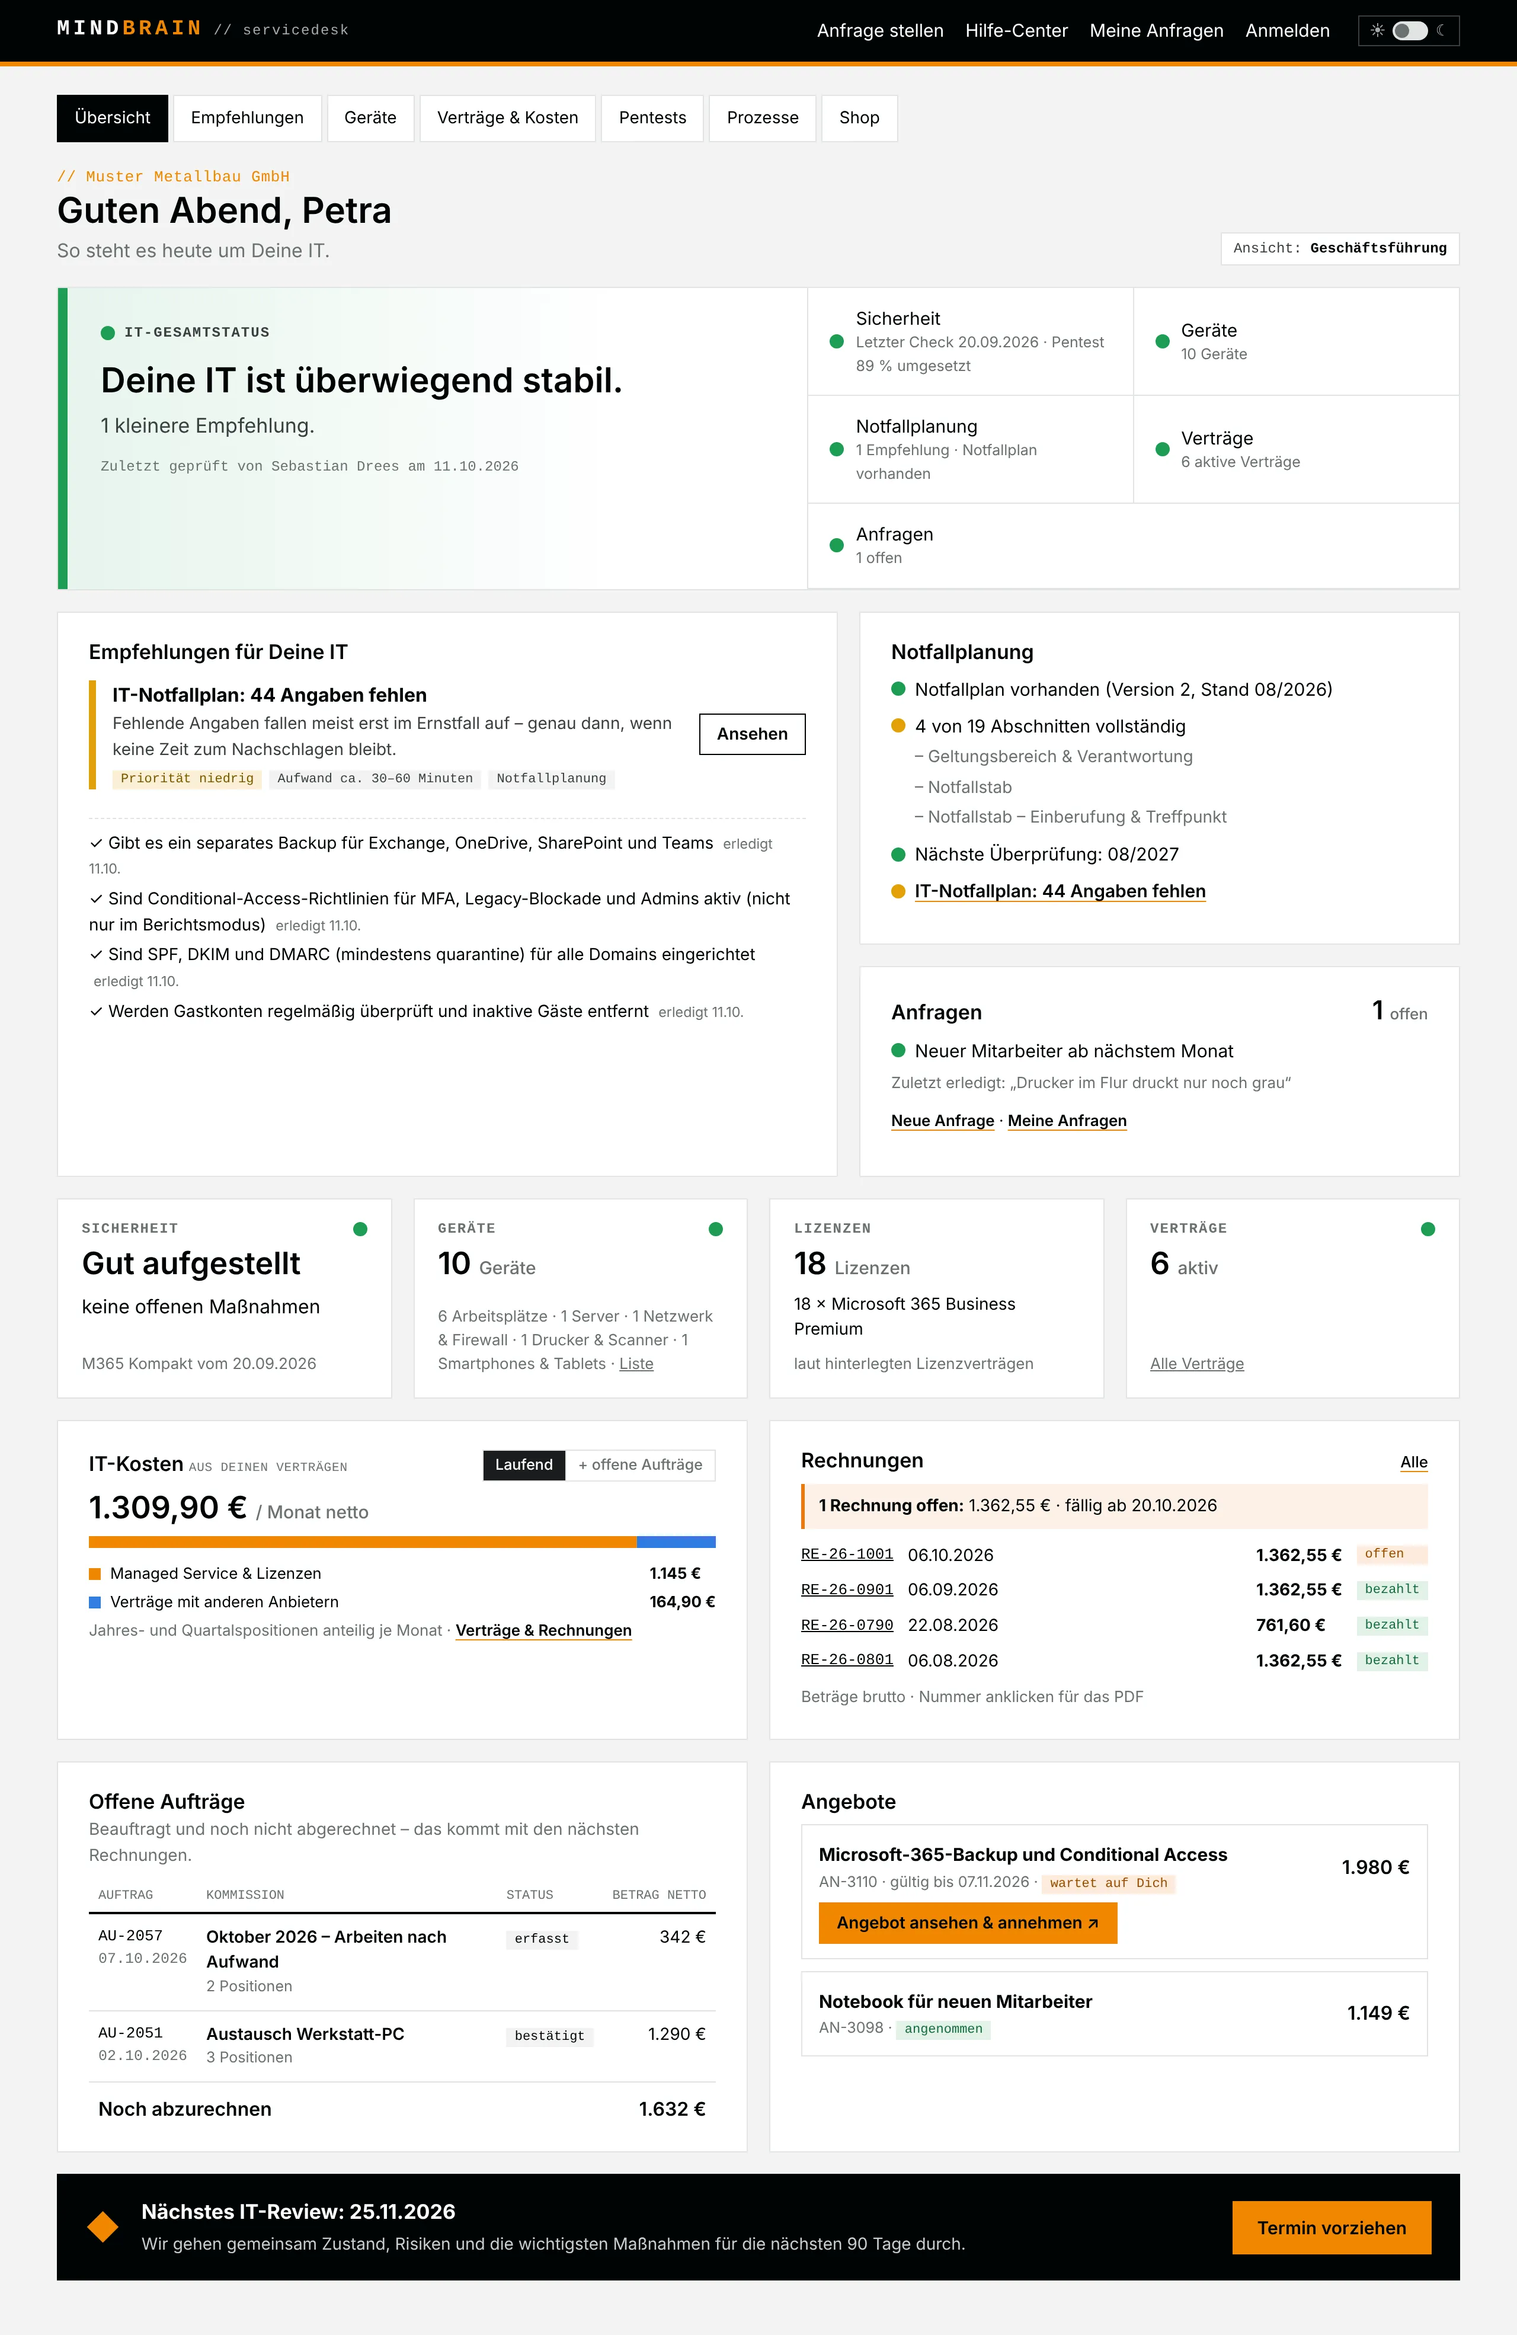
Task: Open the Notfallplanung status tile
Action: click(969, 449)
